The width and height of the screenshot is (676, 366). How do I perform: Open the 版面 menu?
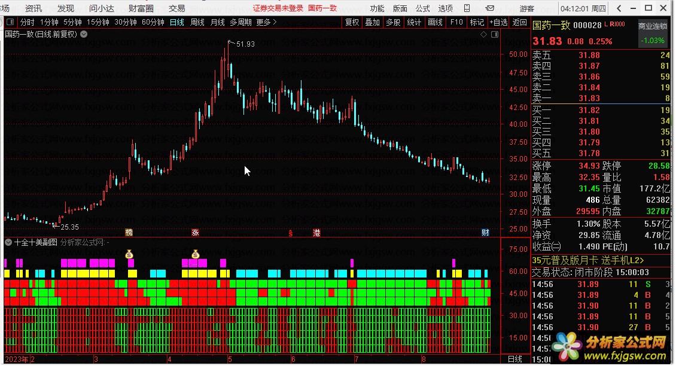pos(400,8)
